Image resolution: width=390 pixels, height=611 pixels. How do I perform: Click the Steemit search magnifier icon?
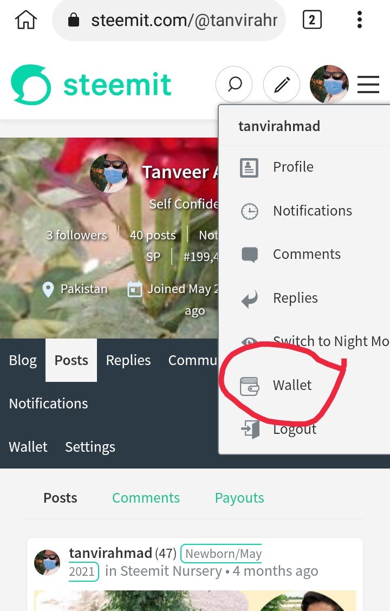pyautogui.click(x=234, y=84)
